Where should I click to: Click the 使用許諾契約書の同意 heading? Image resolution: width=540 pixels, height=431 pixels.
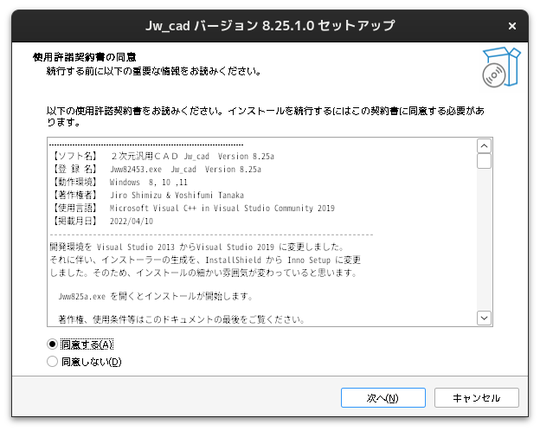(x=85, y=57)
